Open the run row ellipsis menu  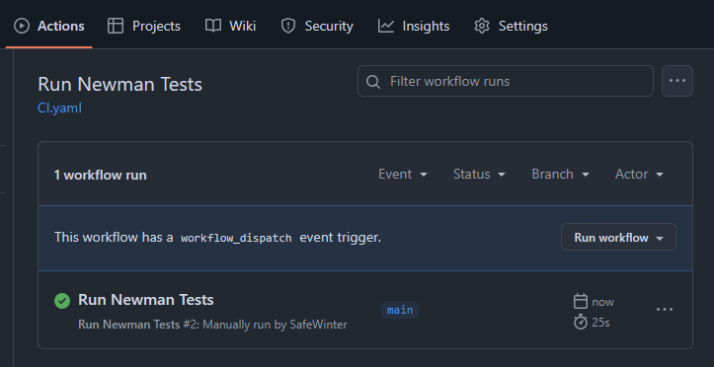[665, 310]
